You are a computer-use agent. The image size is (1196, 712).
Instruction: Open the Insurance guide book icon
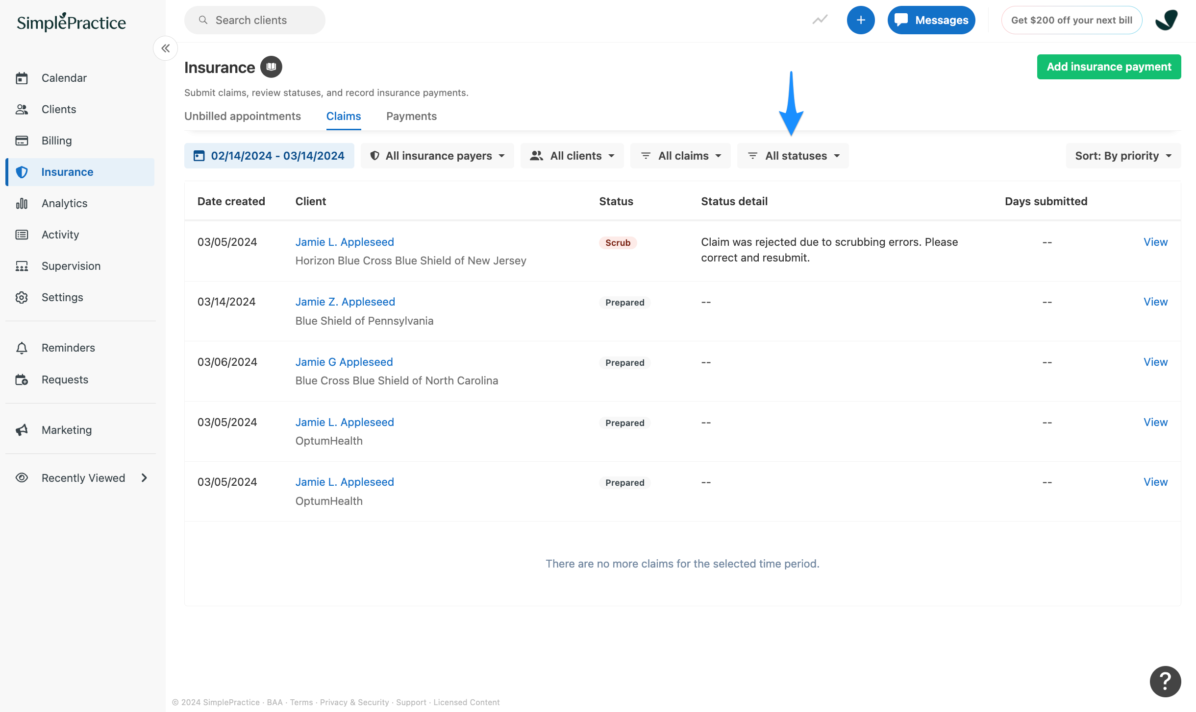coord(271,67)
